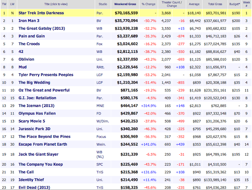The image size is (252, 190).
Task: Select the $70,165,559 weekend gross cell
Action: [x=126, y=13]
